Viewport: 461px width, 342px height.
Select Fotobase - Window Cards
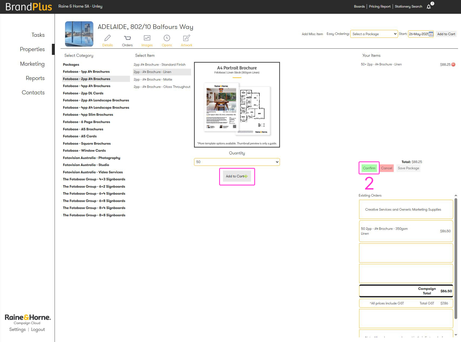(x=84, y=151)
